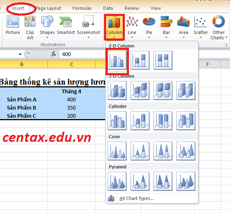Choose the 3-D Cone chart

186,151
